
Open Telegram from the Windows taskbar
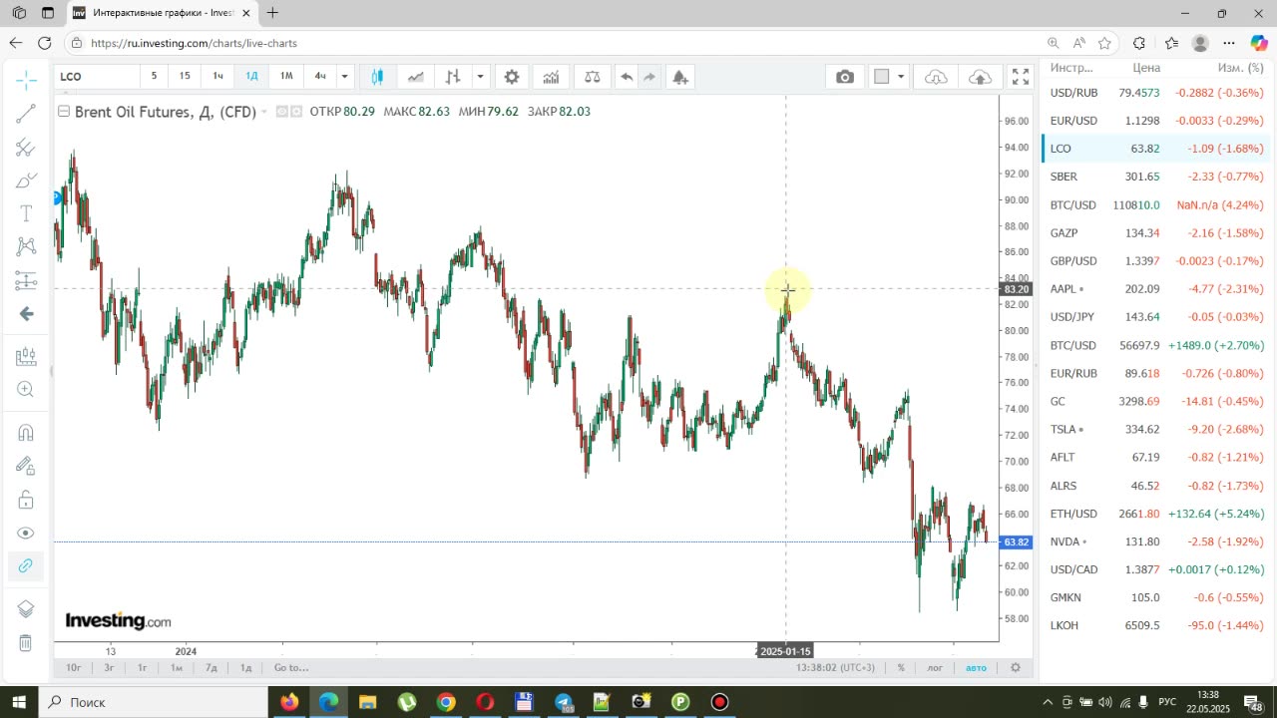click(x=563, y=702)
